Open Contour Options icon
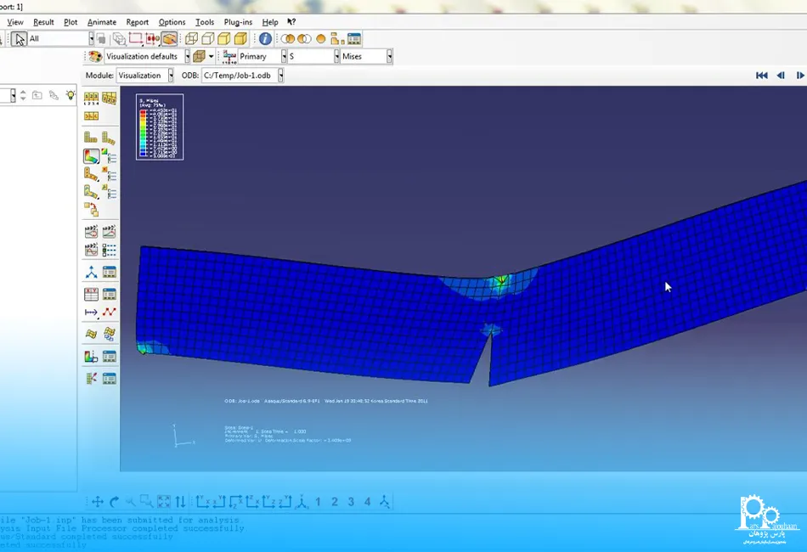This screenshot has width=807, height=552. point(109,156)
